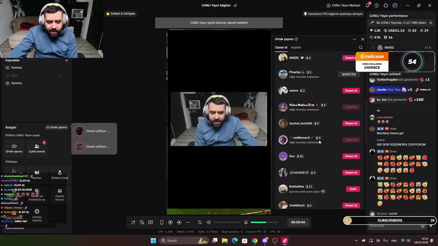Open File Explorer from the taskbar

(225, 241)
